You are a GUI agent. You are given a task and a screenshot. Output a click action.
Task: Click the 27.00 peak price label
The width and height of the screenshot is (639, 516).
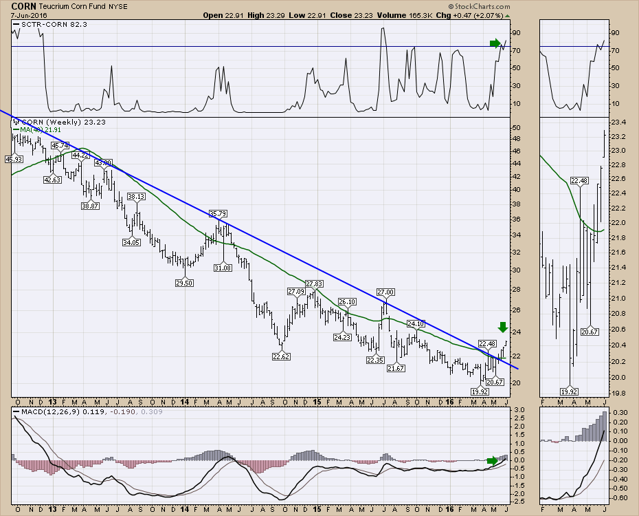click(x=385, y=292)
